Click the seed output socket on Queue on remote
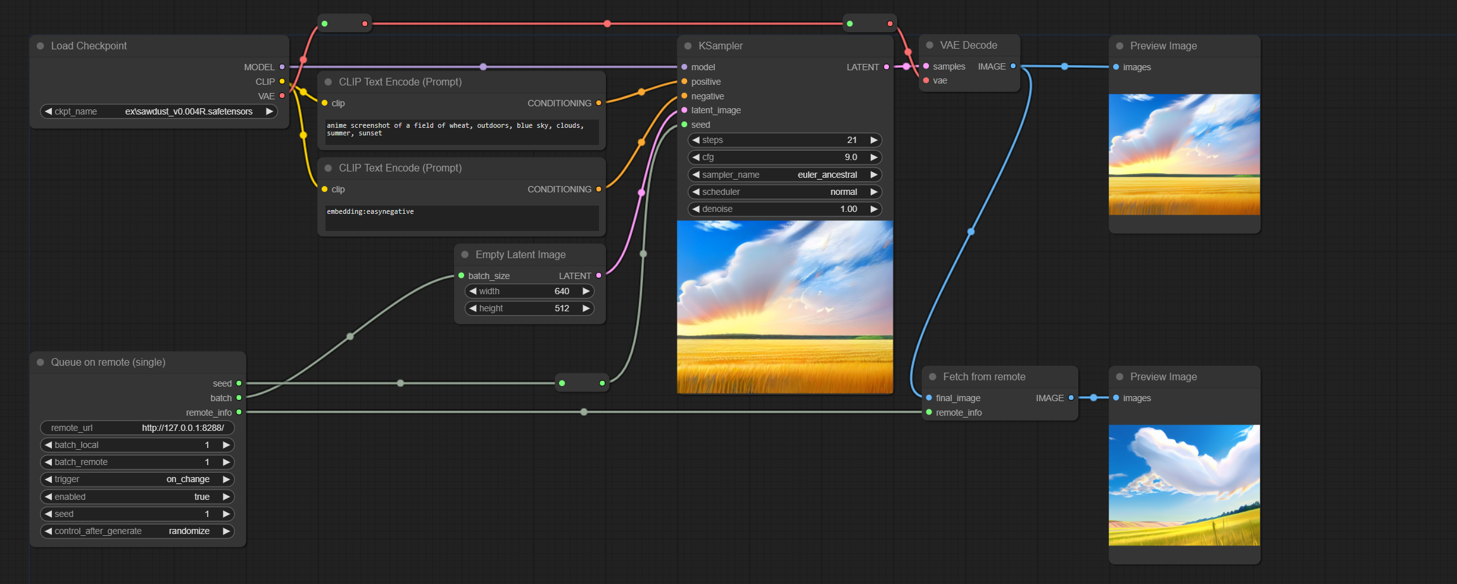 [239, 383]
